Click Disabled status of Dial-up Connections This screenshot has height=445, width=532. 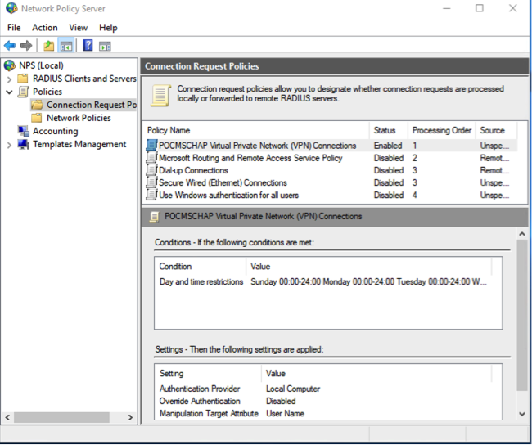click(x=389, y=170)
